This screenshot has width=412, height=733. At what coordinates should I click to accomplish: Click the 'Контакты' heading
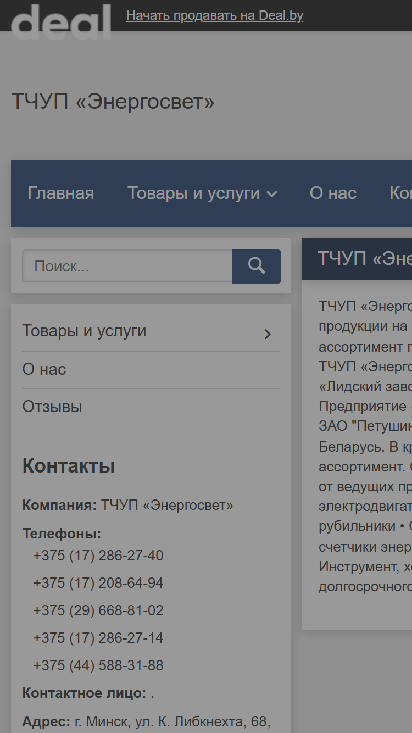69,466
